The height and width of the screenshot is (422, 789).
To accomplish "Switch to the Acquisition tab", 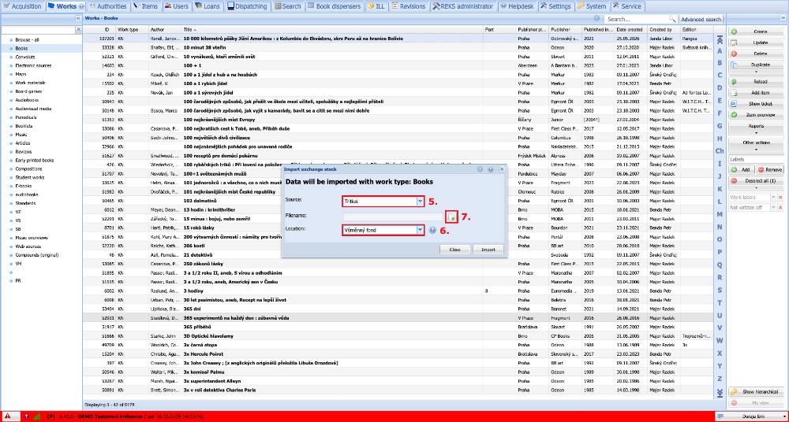I will [23, 6].
